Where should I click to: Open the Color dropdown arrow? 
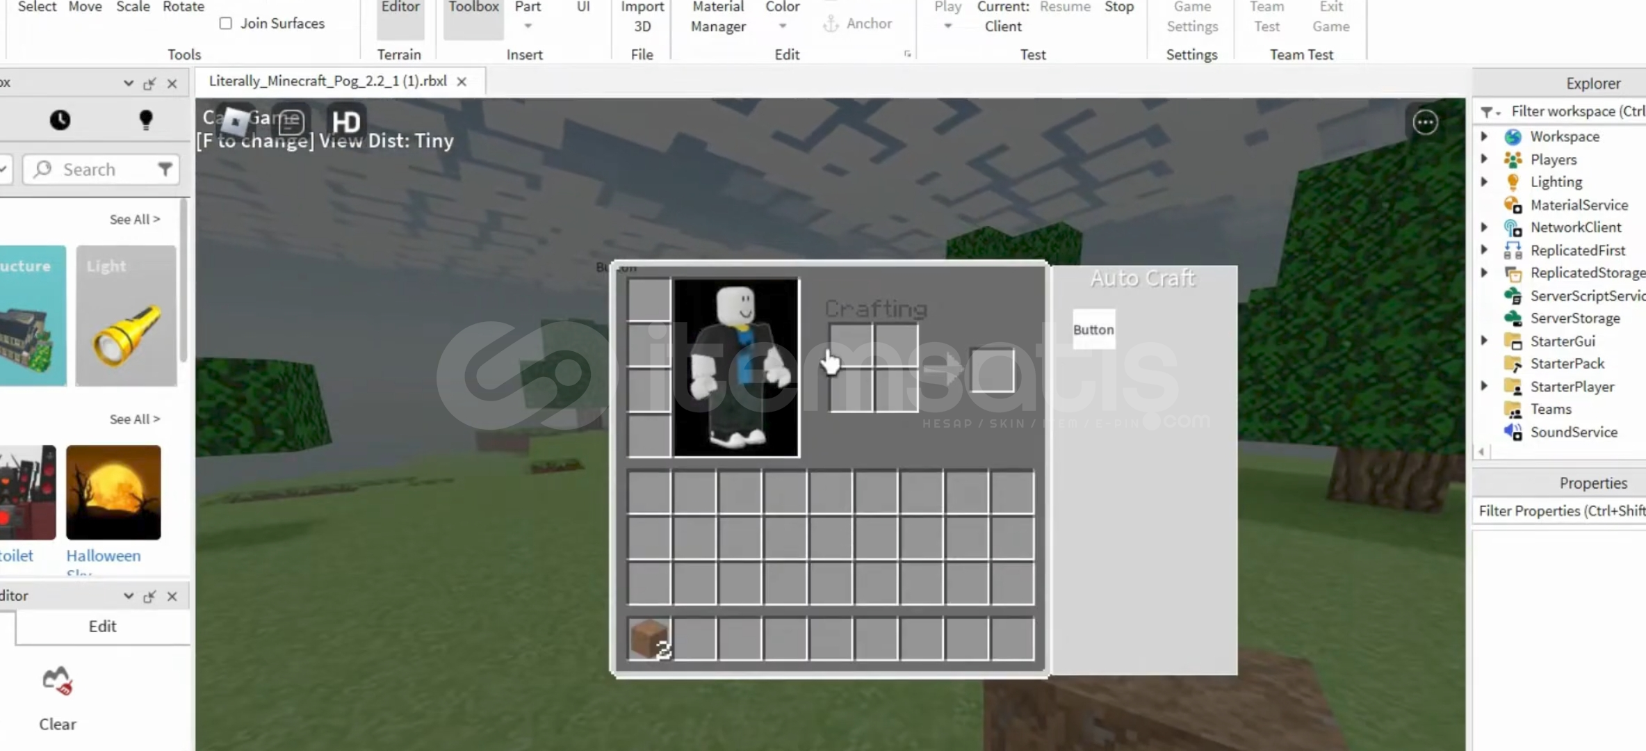(x=783, y=26)
